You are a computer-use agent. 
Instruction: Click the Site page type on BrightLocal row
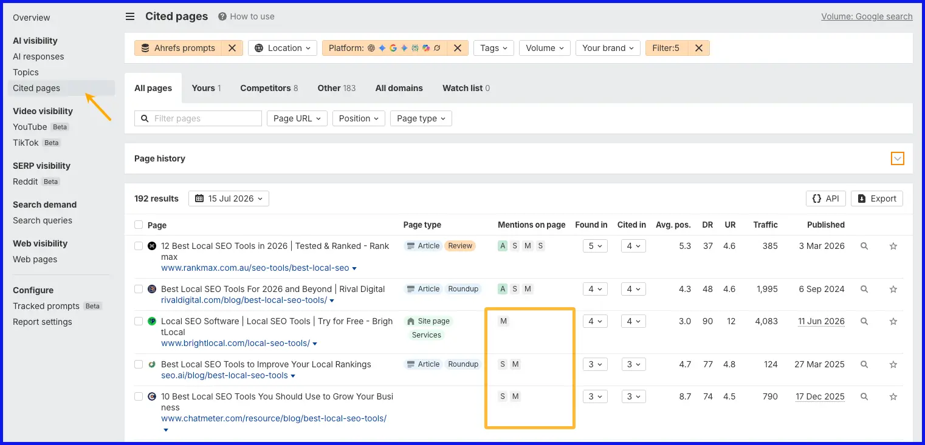428,321
